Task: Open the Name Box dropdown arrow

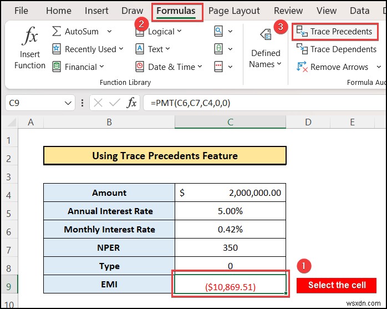Action: [x=68, y=103]
